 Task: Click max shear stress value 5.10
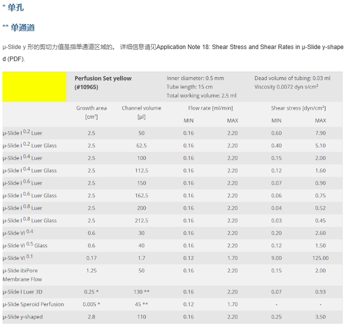pos(320,146)
